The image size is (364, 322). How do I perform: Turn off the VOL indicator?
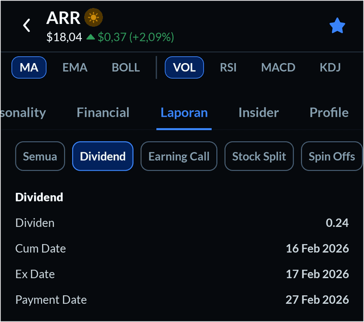pos(184,68)
